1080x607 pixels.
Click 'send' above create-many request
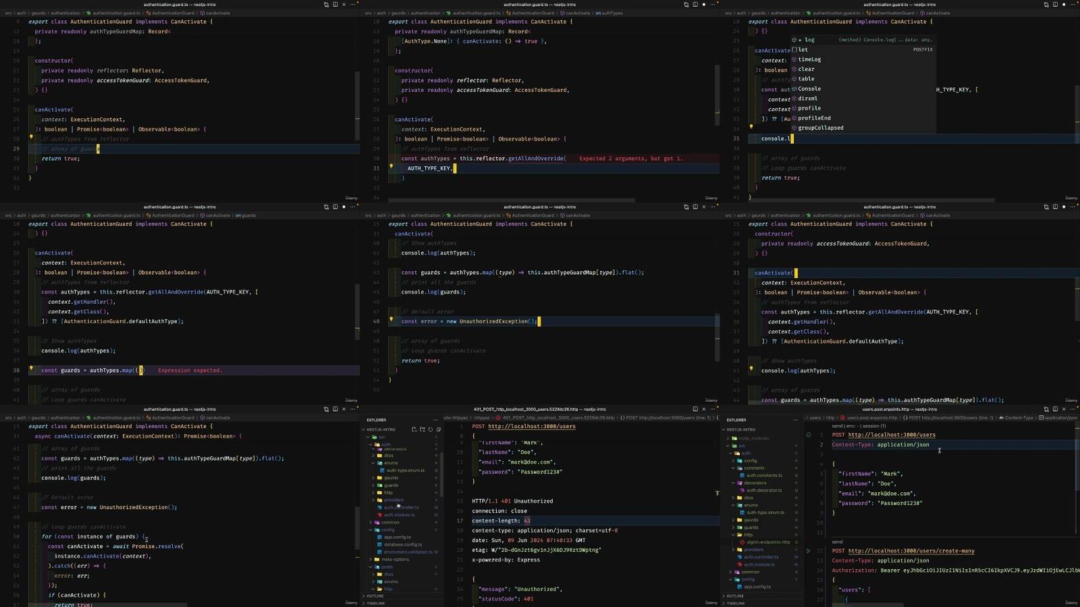[x=837, y=542]
